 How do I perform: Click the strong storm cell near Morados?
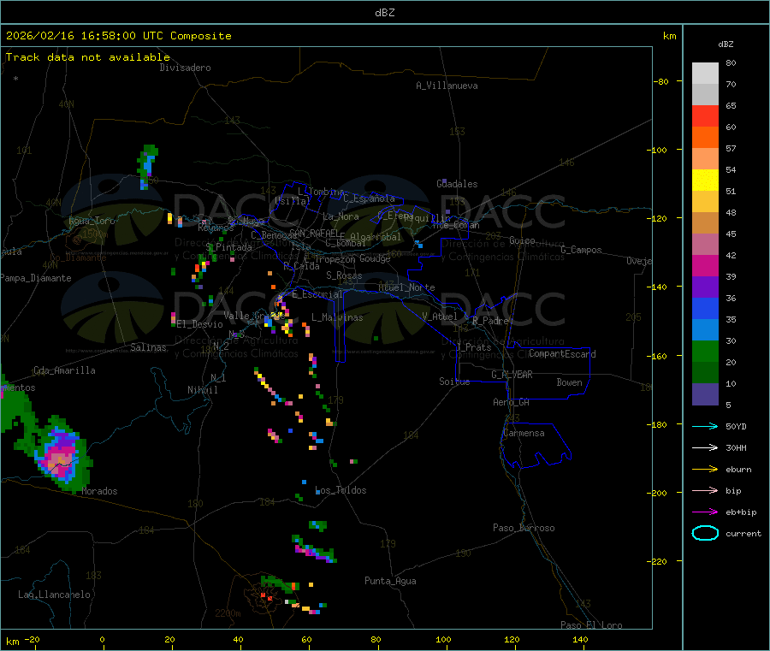61,454
